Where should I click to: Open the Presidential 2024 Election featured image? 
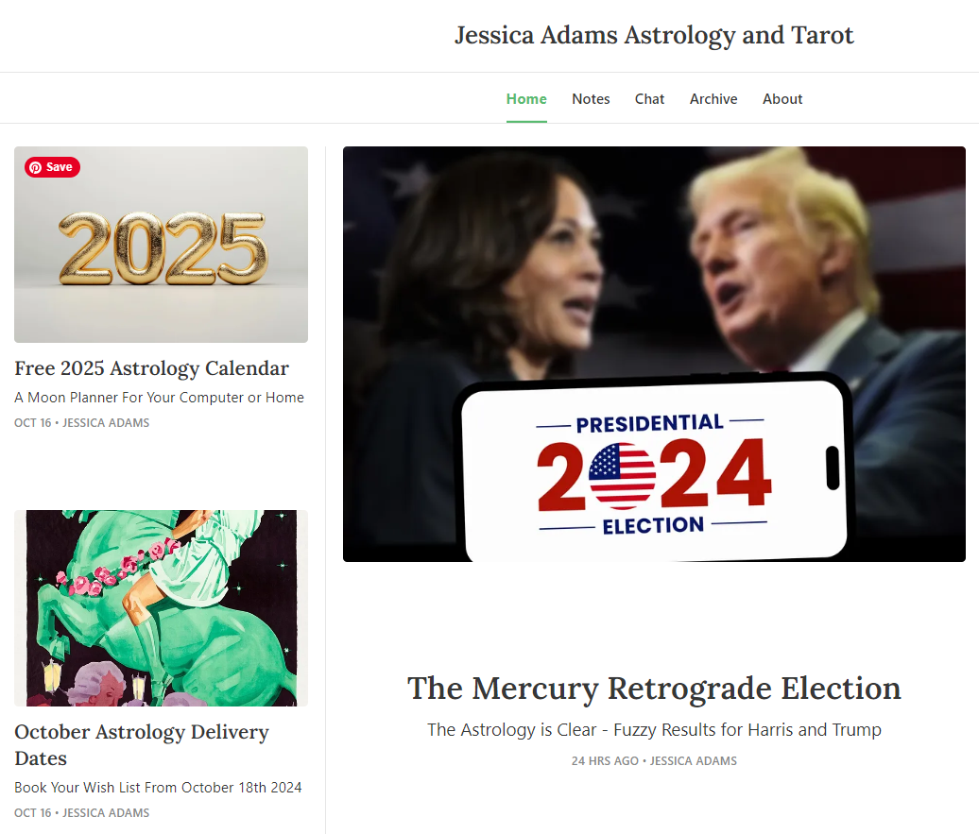click(654, 354)
